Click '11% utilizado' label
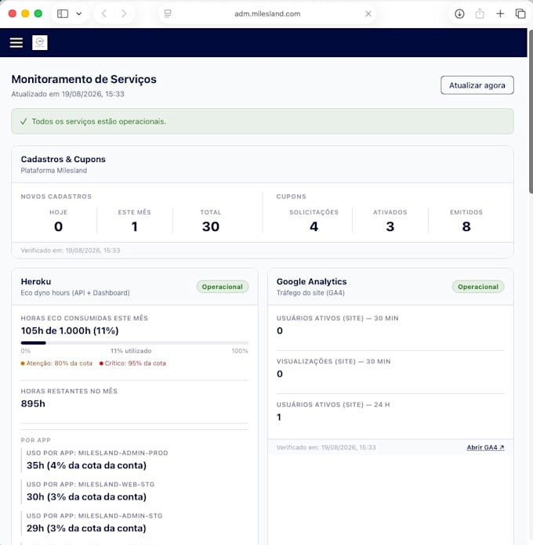The width and height of the screenshot is (533, 545). tap(131, 351)
